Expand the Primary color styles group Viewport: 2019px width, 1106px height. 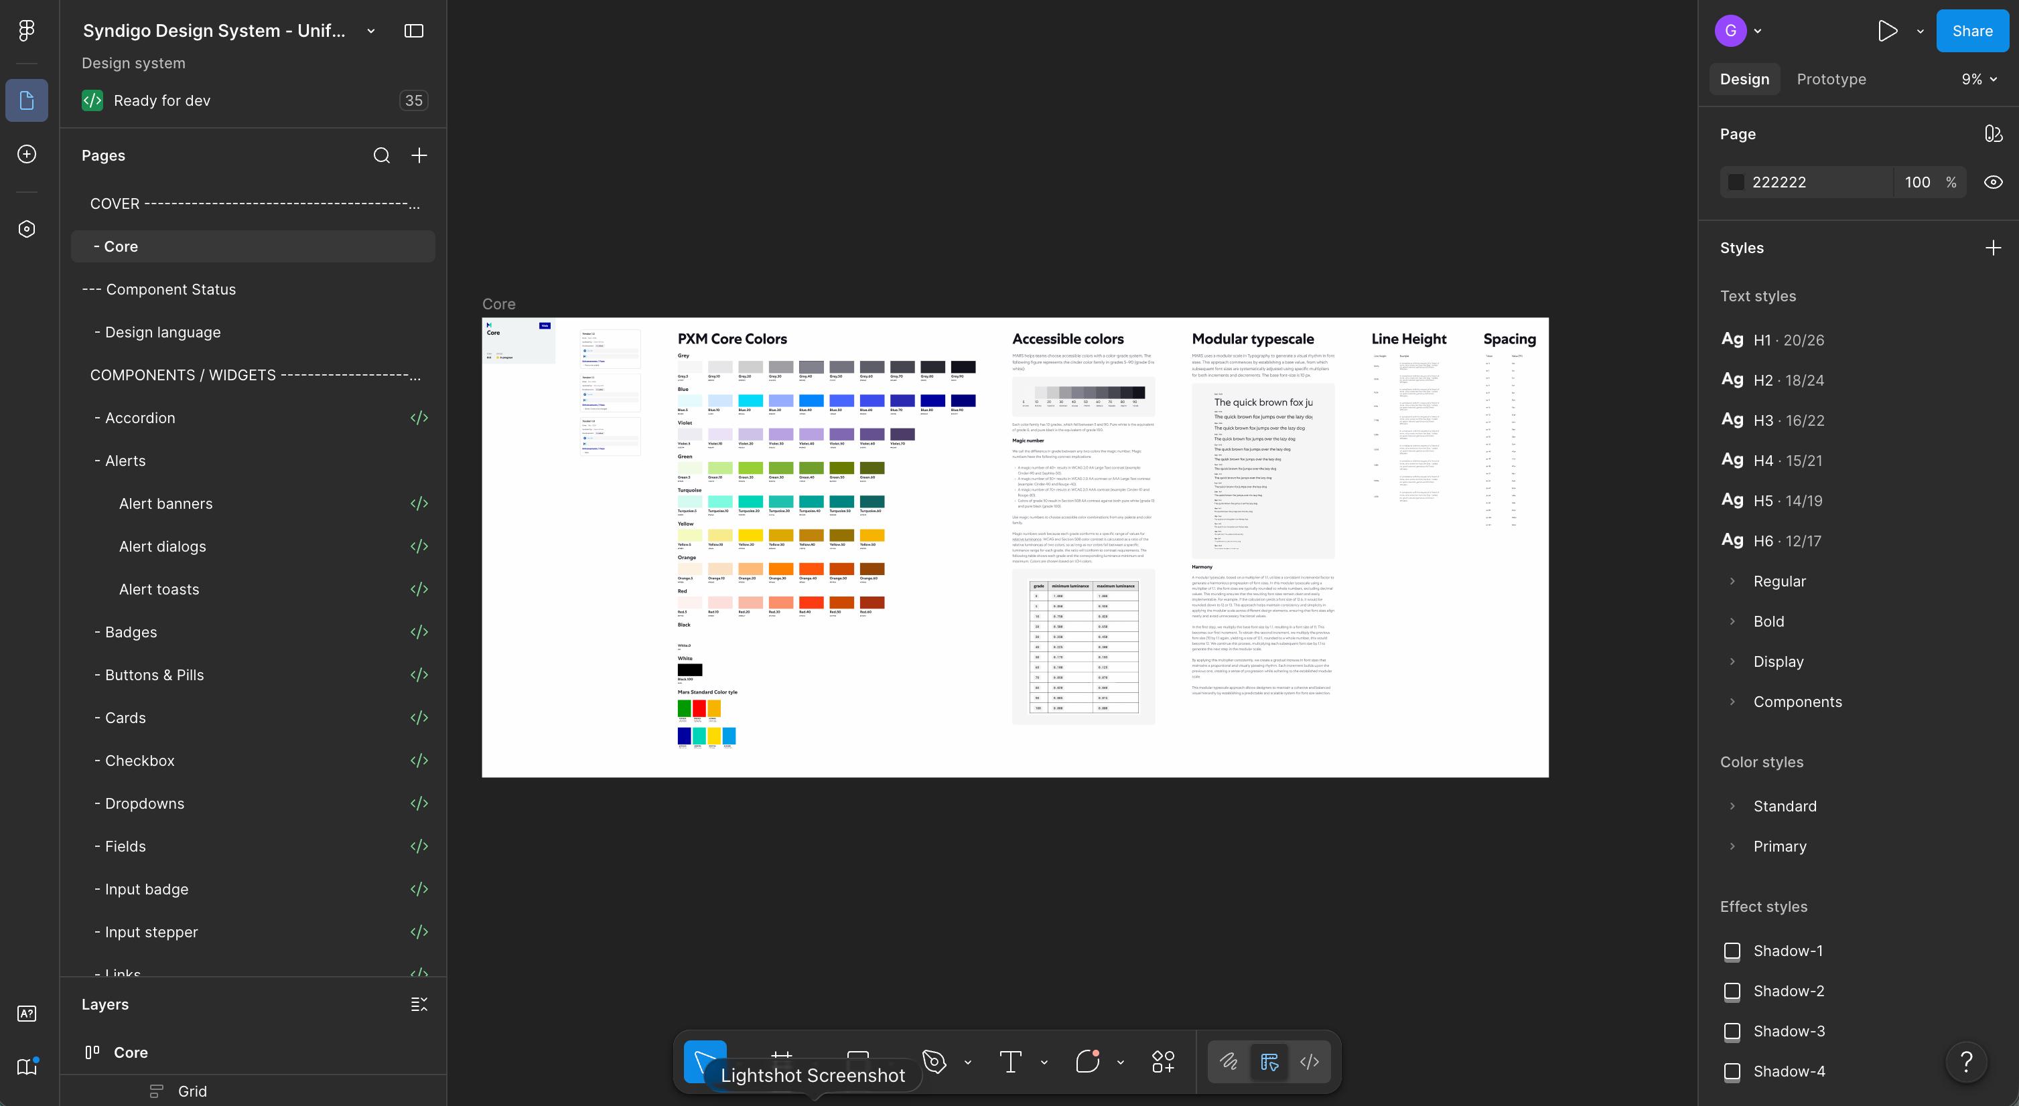(x=1733, y=846)
